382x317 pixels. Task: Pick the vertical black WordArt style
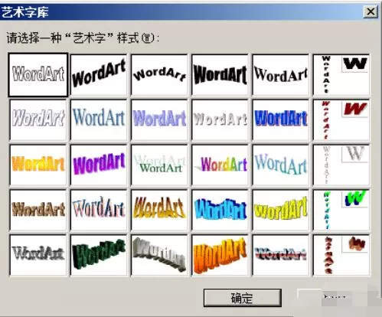tap(341, 74)
